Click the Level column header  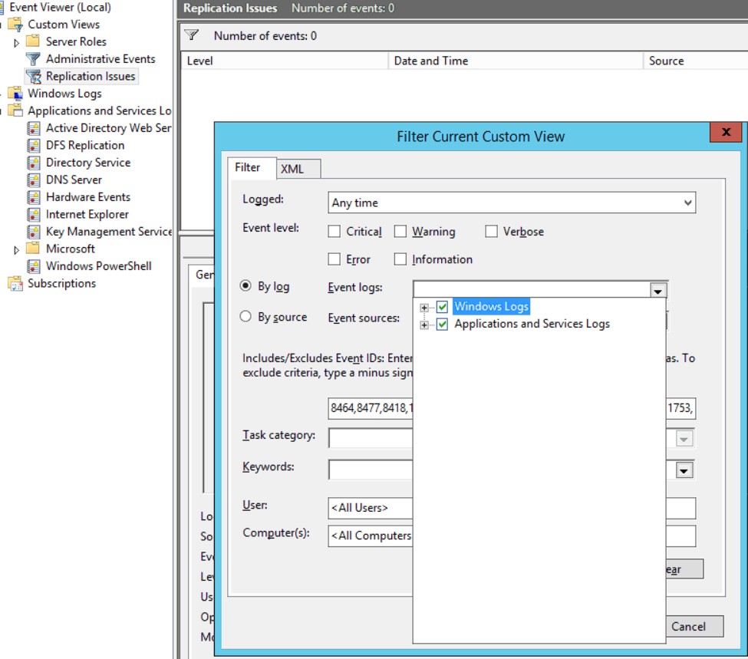coord(285,61)
